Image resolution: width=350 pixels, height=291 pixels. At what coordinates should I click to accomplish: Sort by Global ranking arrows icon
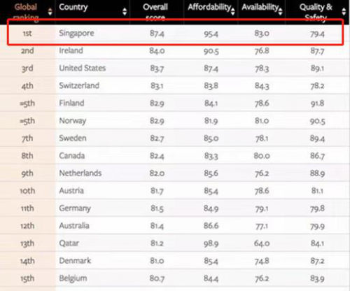50,11
